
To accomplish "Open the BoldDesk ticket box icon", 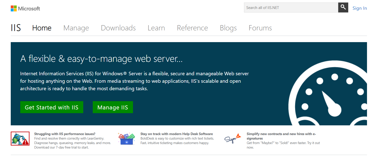I will coord(126,139).
